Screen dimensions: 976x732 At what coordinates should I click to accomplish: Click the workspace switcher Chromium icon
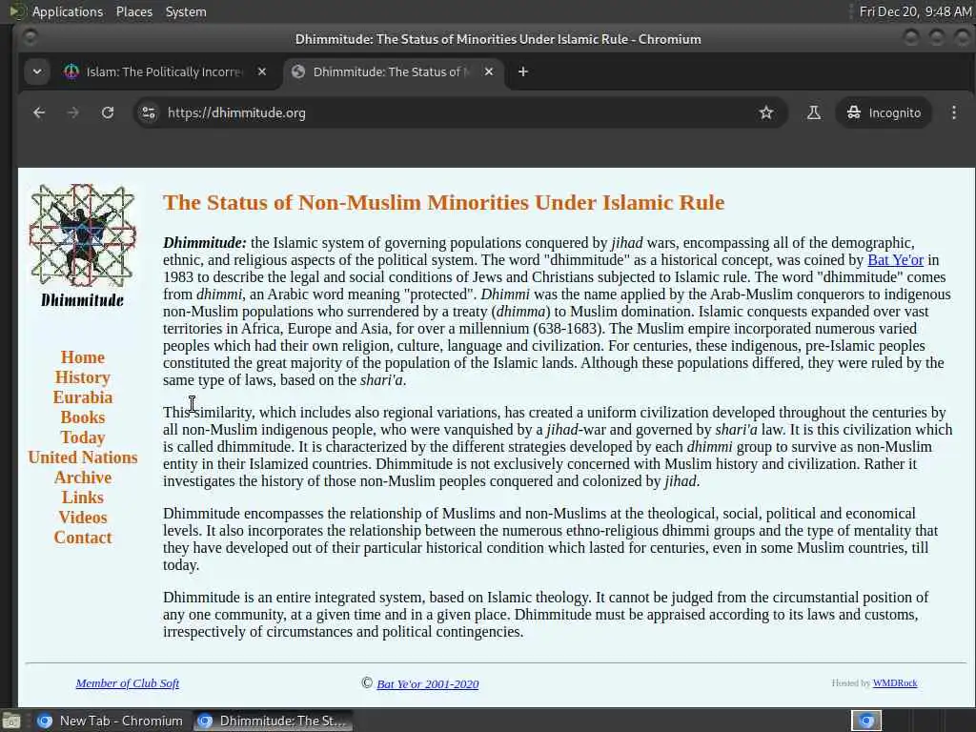pos(866,721)
